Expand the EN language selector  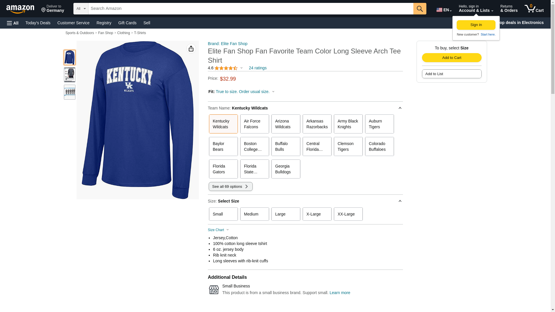[x=444, y=10]
